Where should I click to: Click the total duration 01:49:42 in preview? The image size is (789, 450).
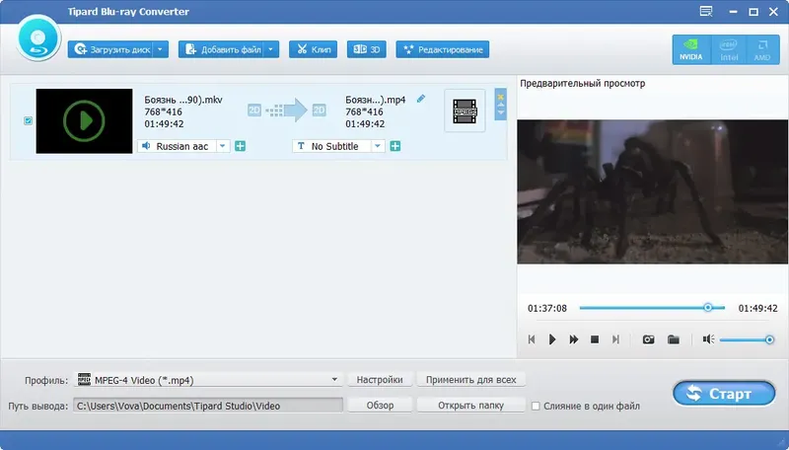click(757, 308)
